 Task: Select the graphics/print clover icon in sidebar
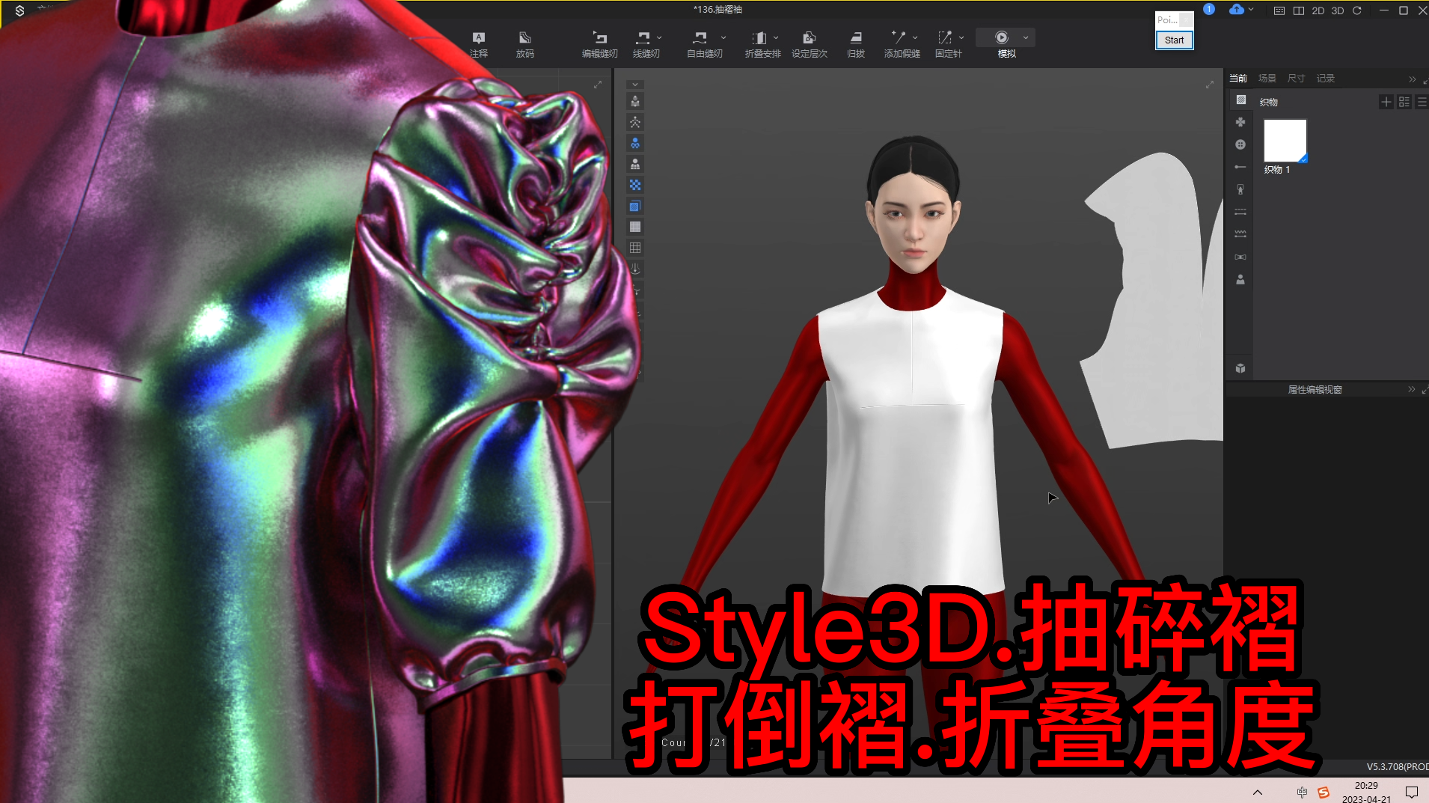pos(1240,122)
